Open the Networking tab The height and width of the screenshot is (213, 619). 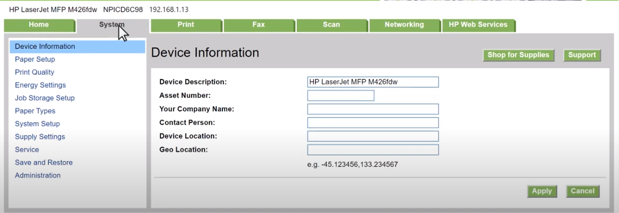tap(404, 25)
